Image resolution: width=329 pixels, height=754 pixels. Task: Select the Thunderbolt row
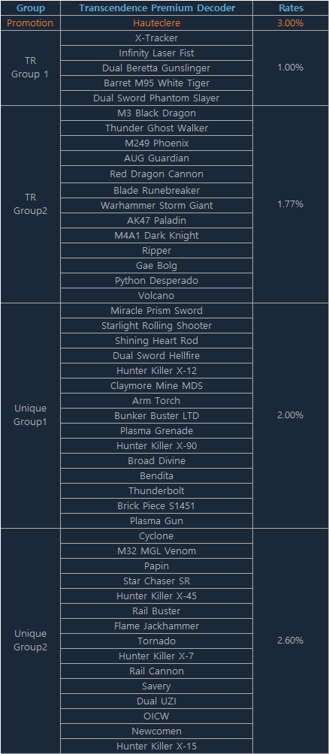coord(157,490)
